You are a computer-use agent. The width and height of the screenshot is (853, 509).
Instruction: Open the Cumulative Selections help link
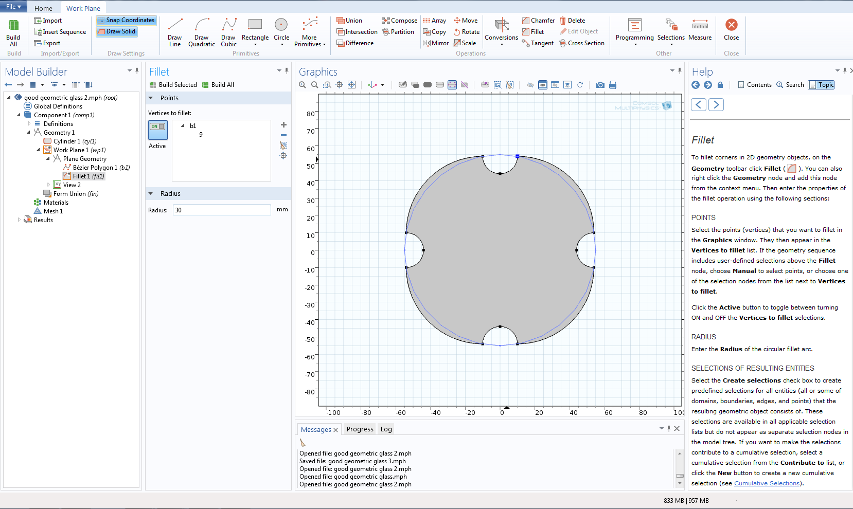click(767, 483)
